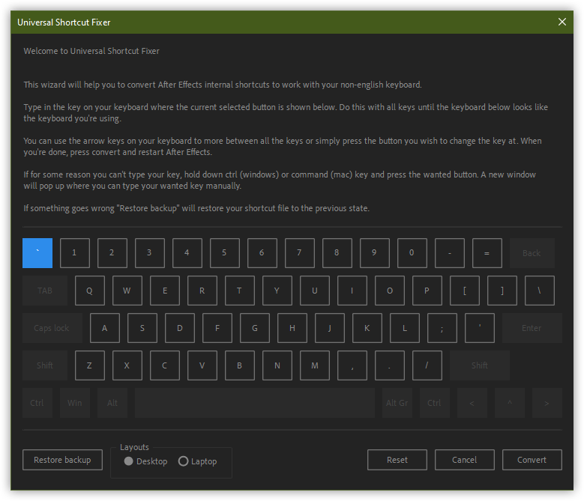The image size is (584, 501).
Task: Choose the 3 number key
Action: pyautogui.click(x=150, y=253)
